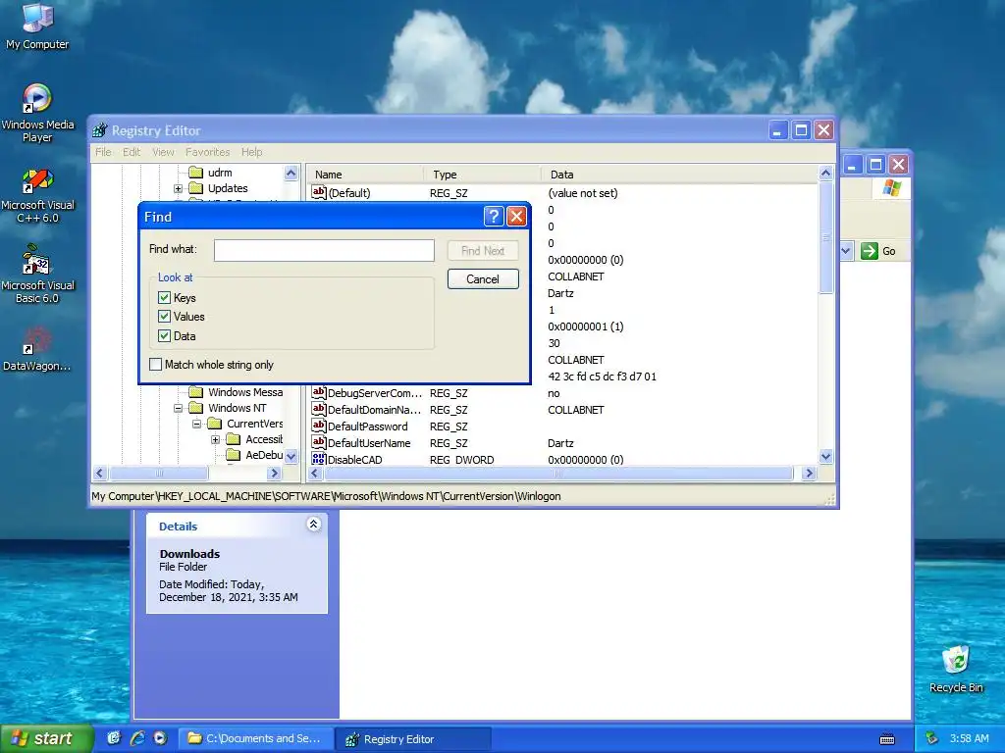
Task: Click the tree pane scroll down arrow
Action: click(x=291, y=457)
